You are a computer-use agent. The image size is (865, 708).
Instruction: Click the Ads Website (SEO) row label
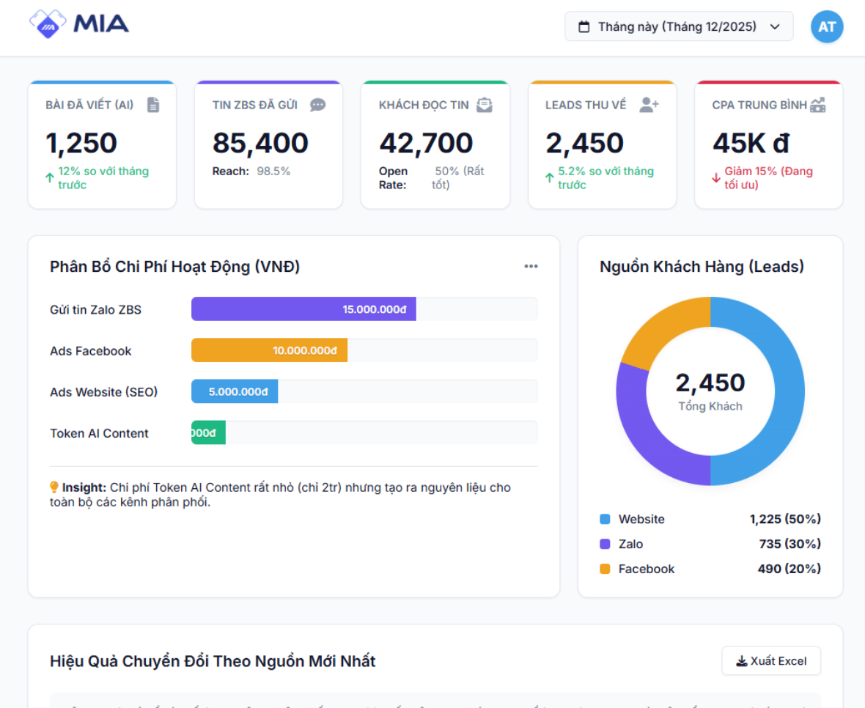(103, 392)
